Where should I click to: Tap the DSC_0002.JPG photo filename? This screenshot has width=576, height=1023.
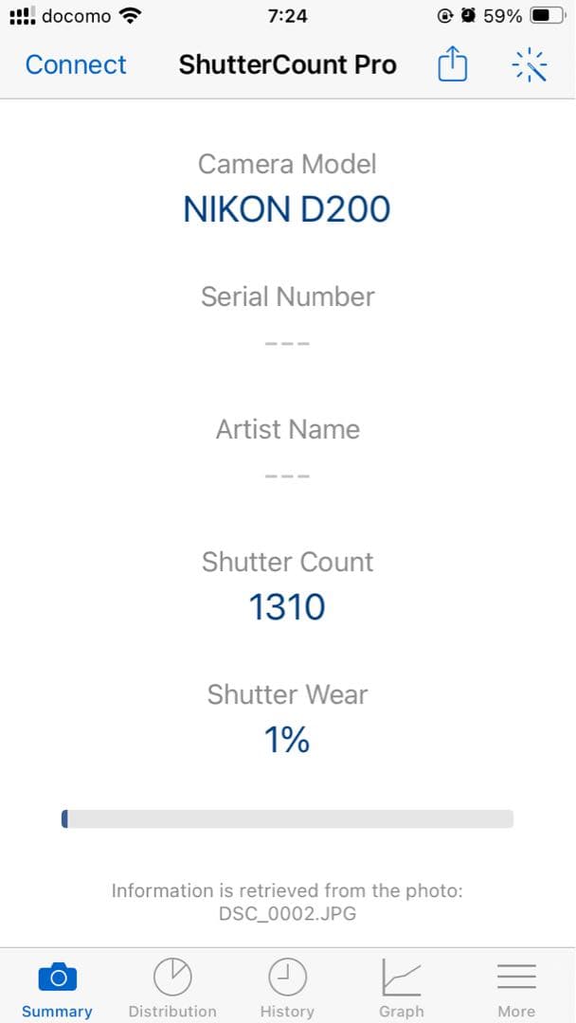pos(287,914)
